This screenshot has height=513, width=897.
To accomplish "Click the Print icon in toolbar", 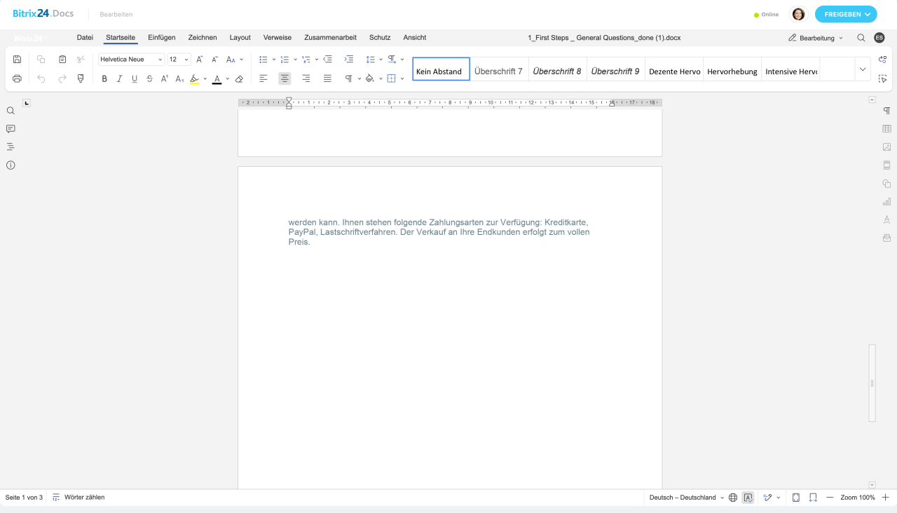I will pyautogui.click(x=18, y=78).
